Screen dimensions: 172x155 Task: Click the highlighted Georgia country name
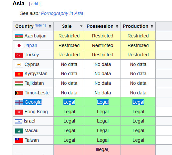pos(33,102)
